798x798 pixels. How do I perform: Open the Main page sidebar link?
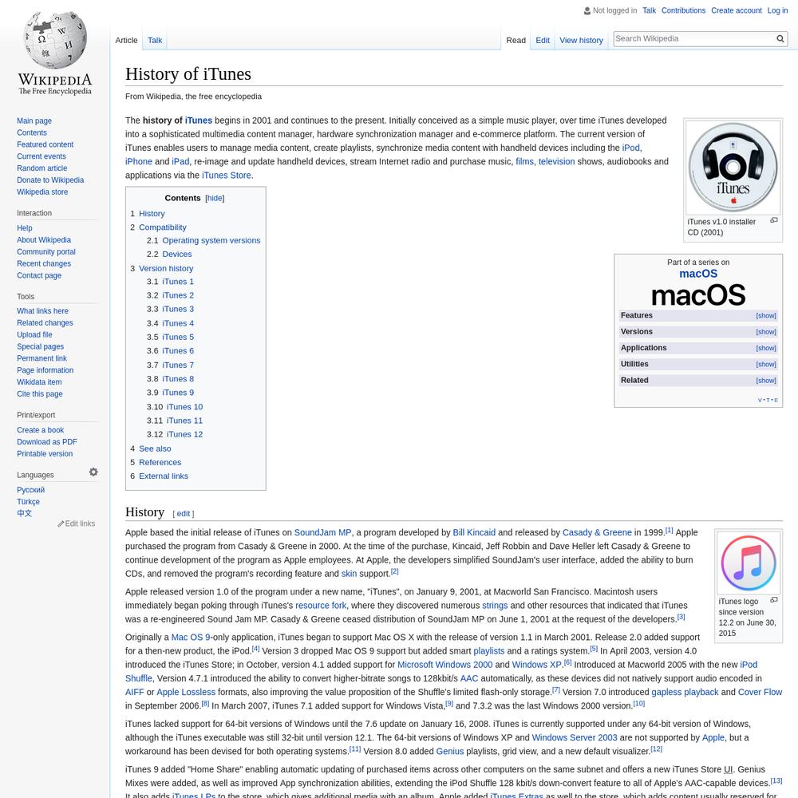34,121
